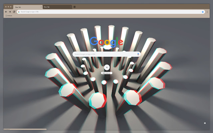The width and height of the screenshot is (213, 133).
Task: Close the first New Tab
Action: (x=41, y=7)
